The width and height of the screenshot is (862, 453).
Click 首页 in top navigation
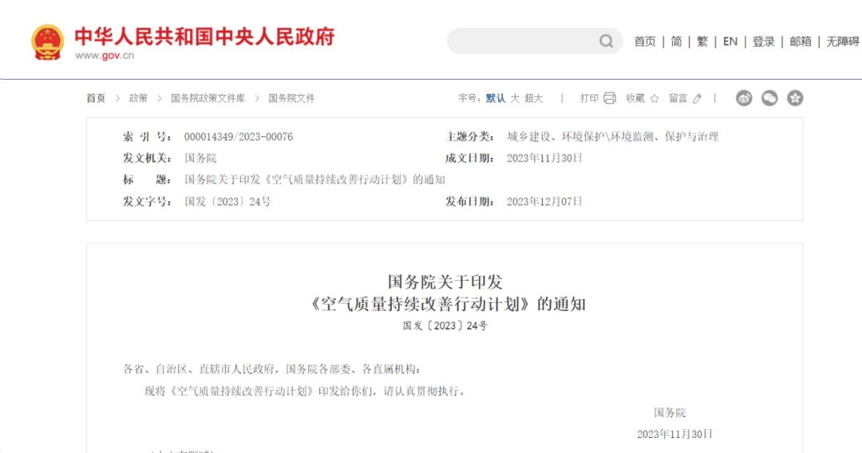[x=645, y=41]
